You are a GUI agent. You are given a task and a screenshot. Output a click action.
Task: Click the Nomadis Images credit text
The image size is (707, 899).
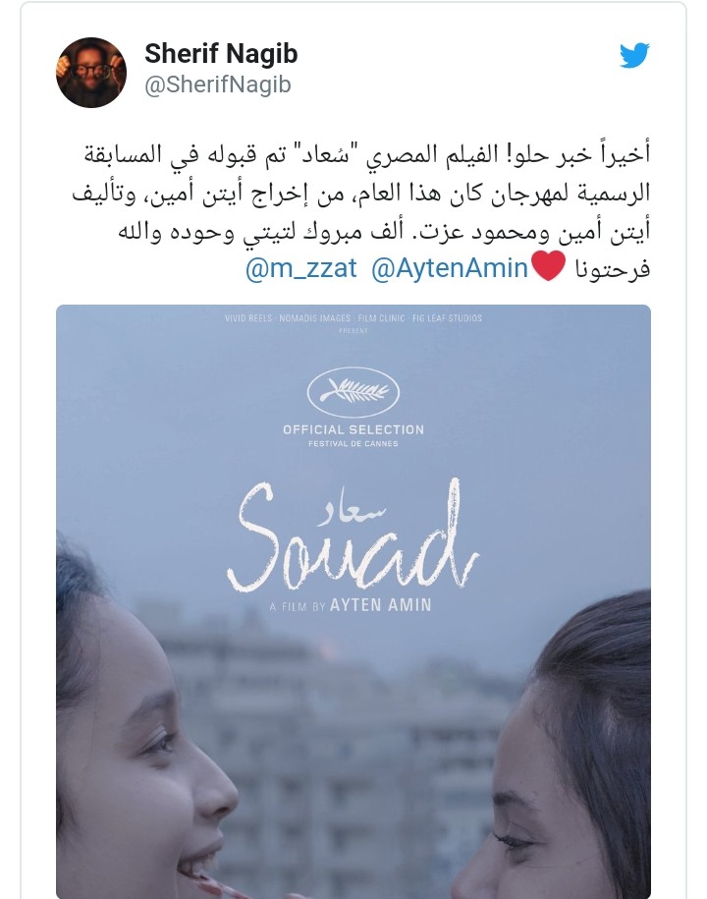314,318
